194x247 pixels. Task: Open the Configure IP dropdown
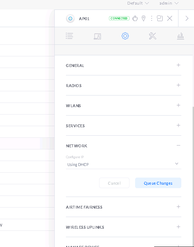point(123,165)
